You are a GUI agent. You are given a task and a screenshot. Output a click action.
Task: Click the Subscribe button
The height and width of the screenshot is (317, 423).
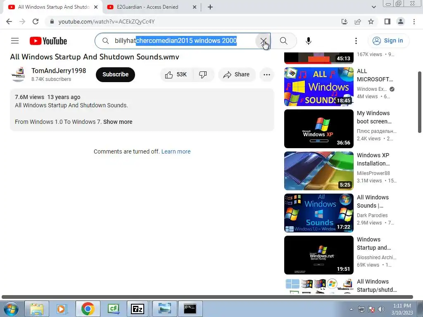pyautogui.click(x=115, y=74)
